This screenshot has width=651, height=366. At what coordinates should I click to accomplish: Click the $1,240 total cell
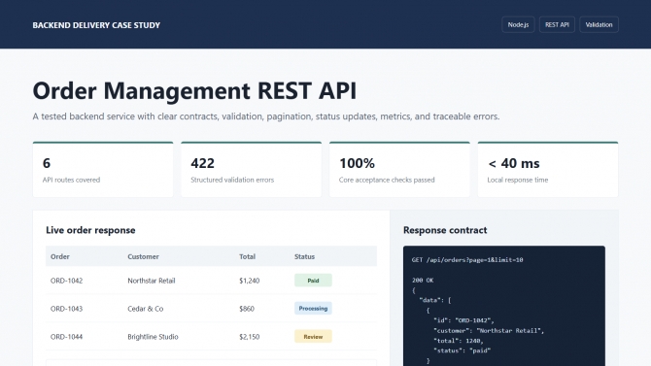[249, 281]
